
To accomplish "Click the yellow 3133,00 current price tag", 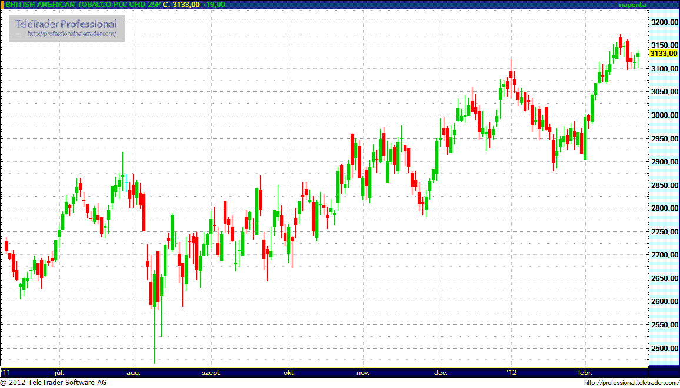I will [x=664, y=54].
